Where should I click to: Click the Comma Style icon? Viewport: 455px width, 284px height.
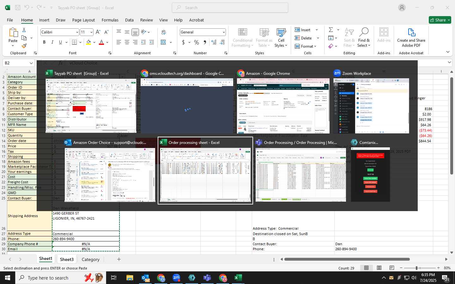coord(205,42)
